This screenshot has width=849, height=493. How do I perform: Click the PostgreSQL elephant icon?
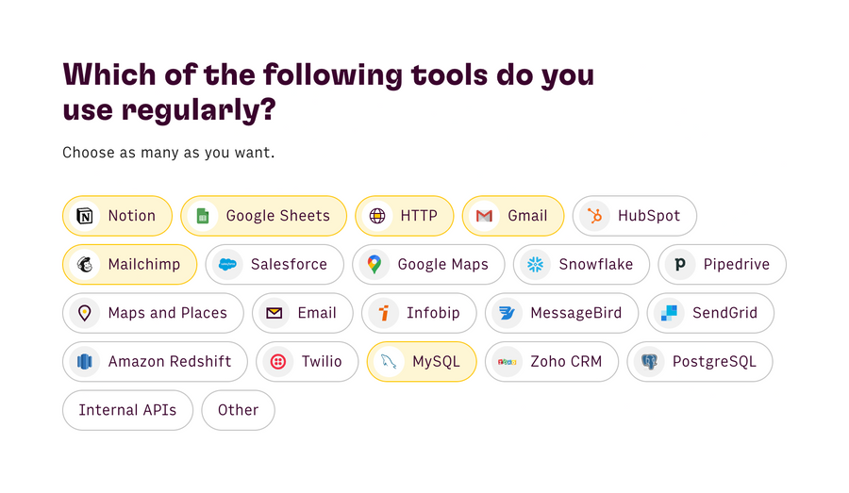coord(649,362)
